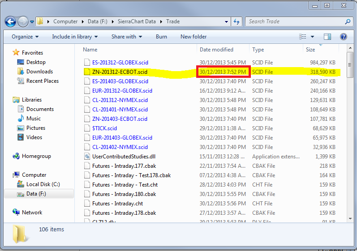Click the refresh icon beside address bar
The width and height of the screenshot is (357, 251).
tap(237, 21)
